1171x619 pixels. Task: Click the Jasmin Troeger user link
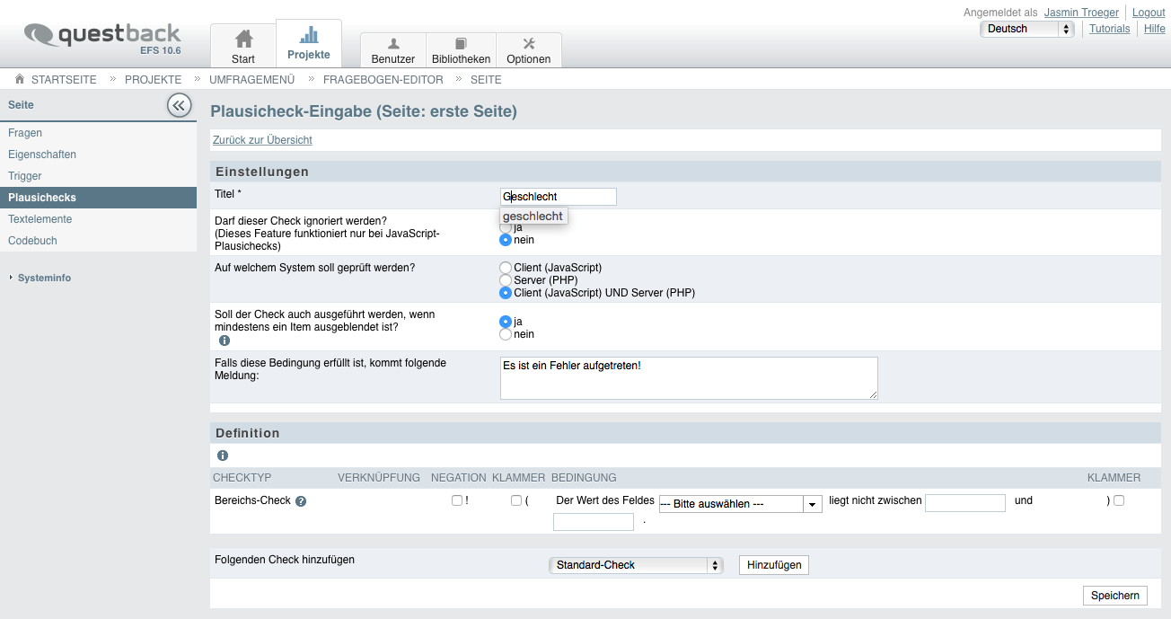[1081, 13]
